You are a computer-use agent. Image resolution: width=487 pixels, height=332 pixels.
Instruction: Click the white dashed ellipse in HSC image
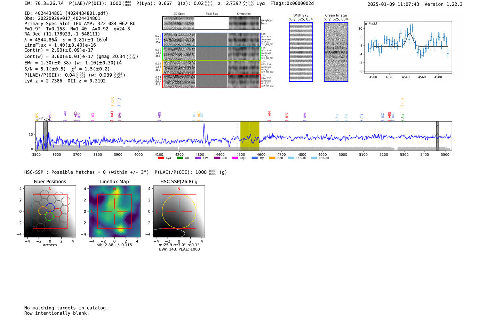169,233
